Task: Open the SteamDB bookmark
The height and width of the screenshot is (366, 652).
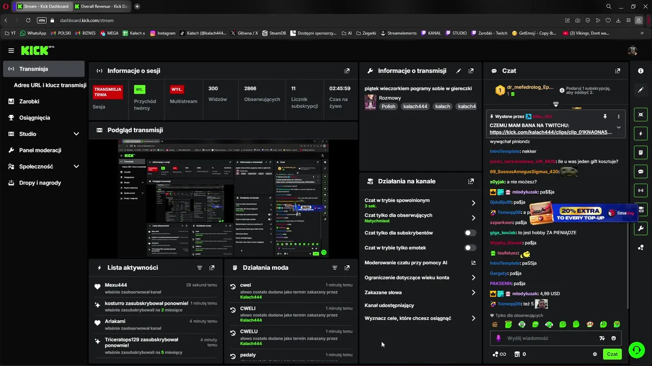Action: tap(274, 33)
